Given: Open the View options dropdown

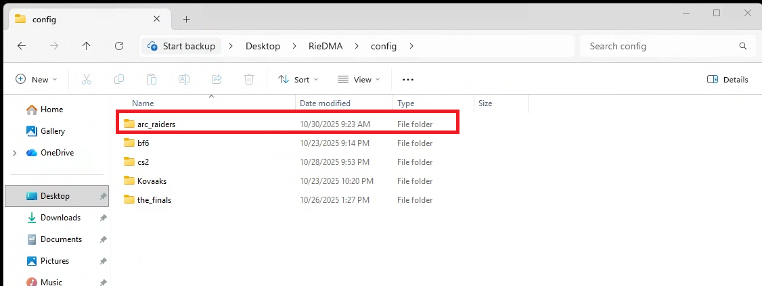Looking at the screenshot, I should tap(359, 79).
